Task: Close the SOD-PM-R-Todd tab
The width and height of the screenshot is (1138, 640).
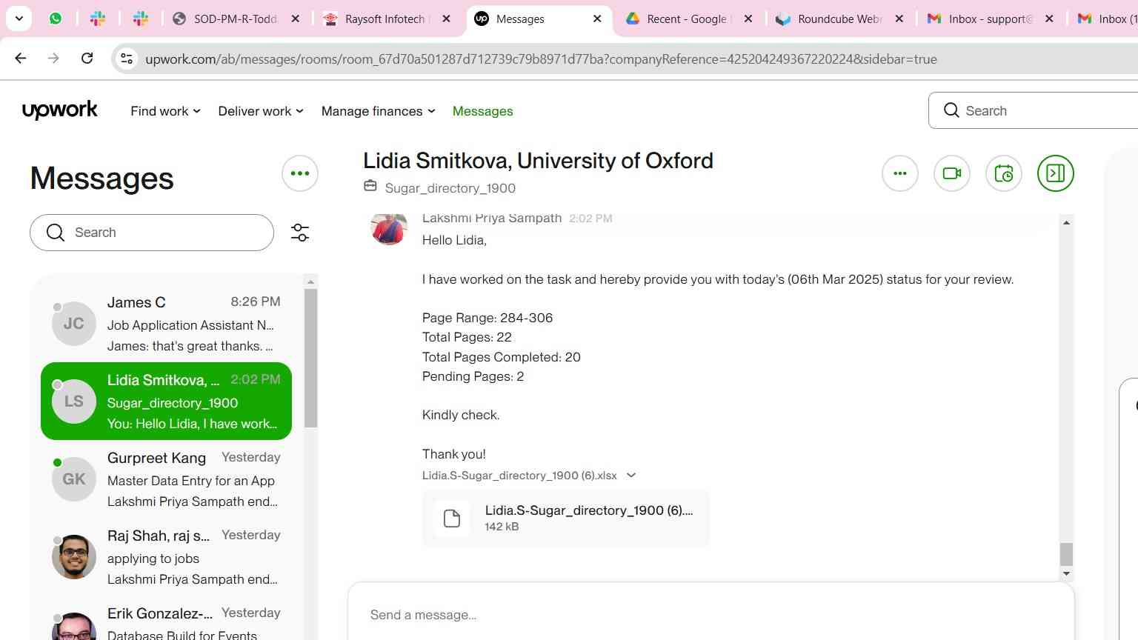Action: (295, 19)
